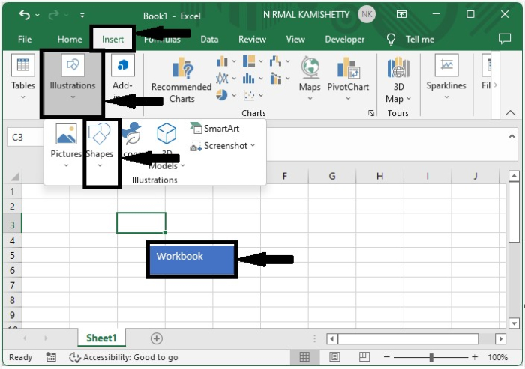This screenshot has width=525, height=369.
Task: Click the PivotChart icon
Action: tap(348, 67)
